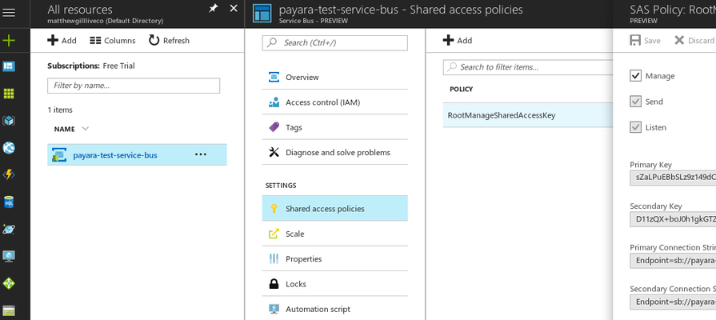Open All resources grid icon in sidebar
This screenshot has width=716, height=320.
point(9,94)
